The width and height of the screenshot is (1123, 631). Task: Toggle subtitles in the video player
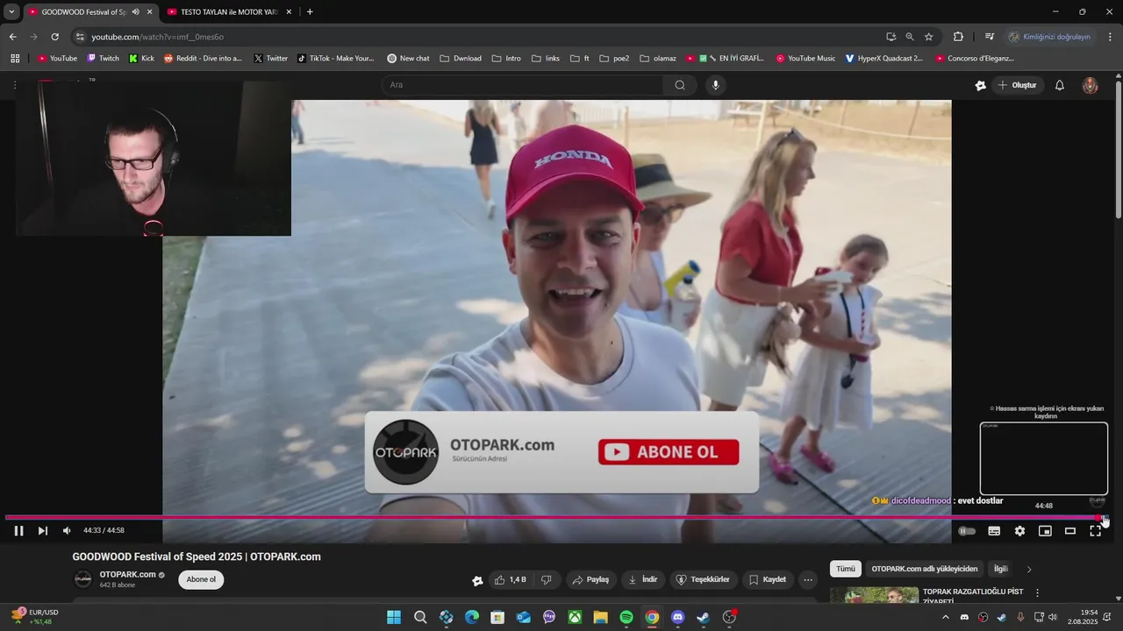coord(994,530)
